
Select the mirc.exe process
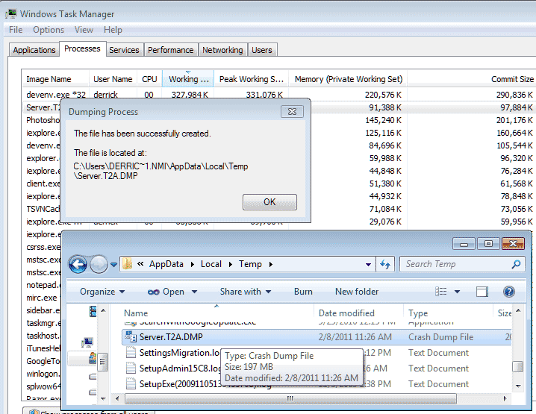click(x=42, y=298)
